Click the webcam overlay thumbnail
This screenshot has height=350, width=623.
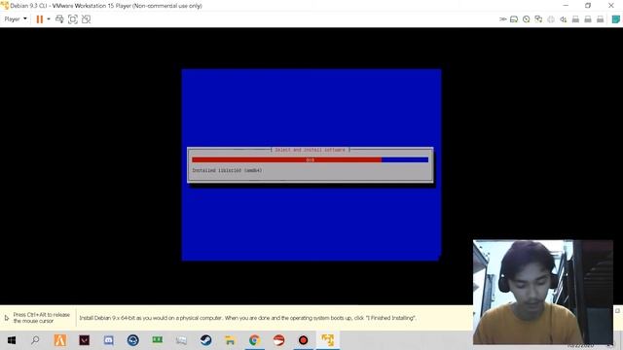tap(543, 292)
